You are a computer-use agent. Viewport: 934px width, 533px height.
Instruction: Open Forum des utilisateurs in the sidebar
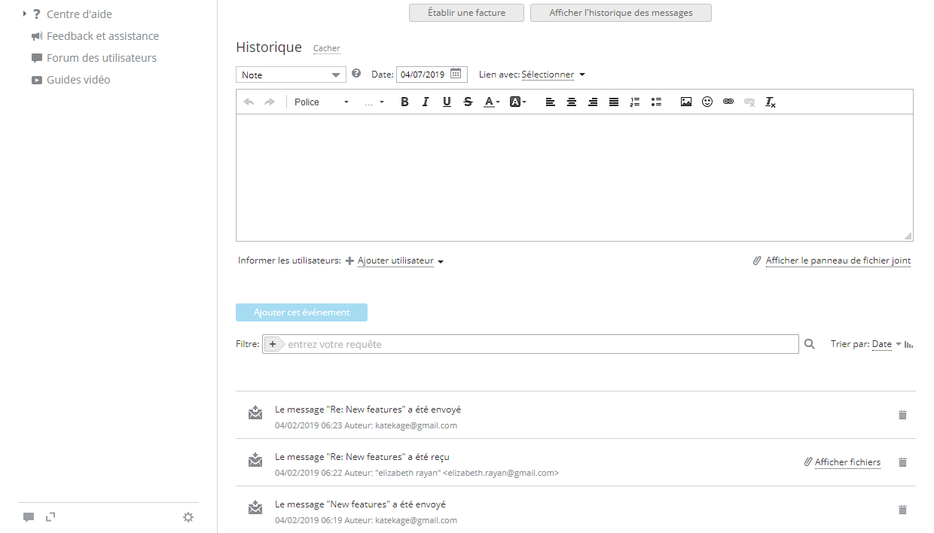101,58
